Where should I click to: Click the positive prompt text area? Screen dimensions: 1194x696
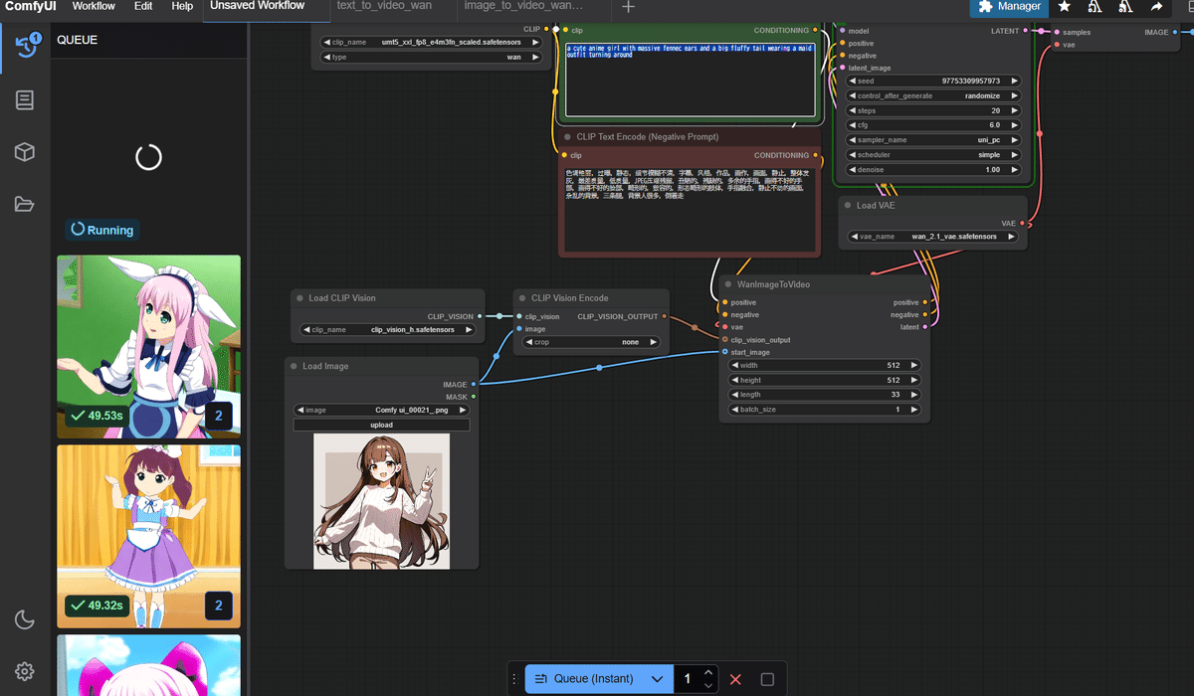click(690, 80)
